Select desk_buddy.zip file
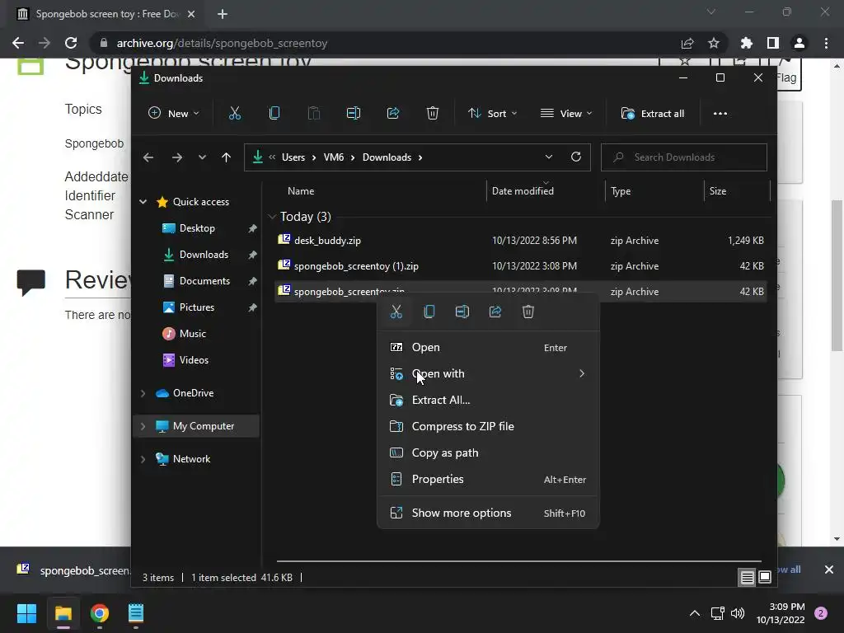 tap(521, 241)
